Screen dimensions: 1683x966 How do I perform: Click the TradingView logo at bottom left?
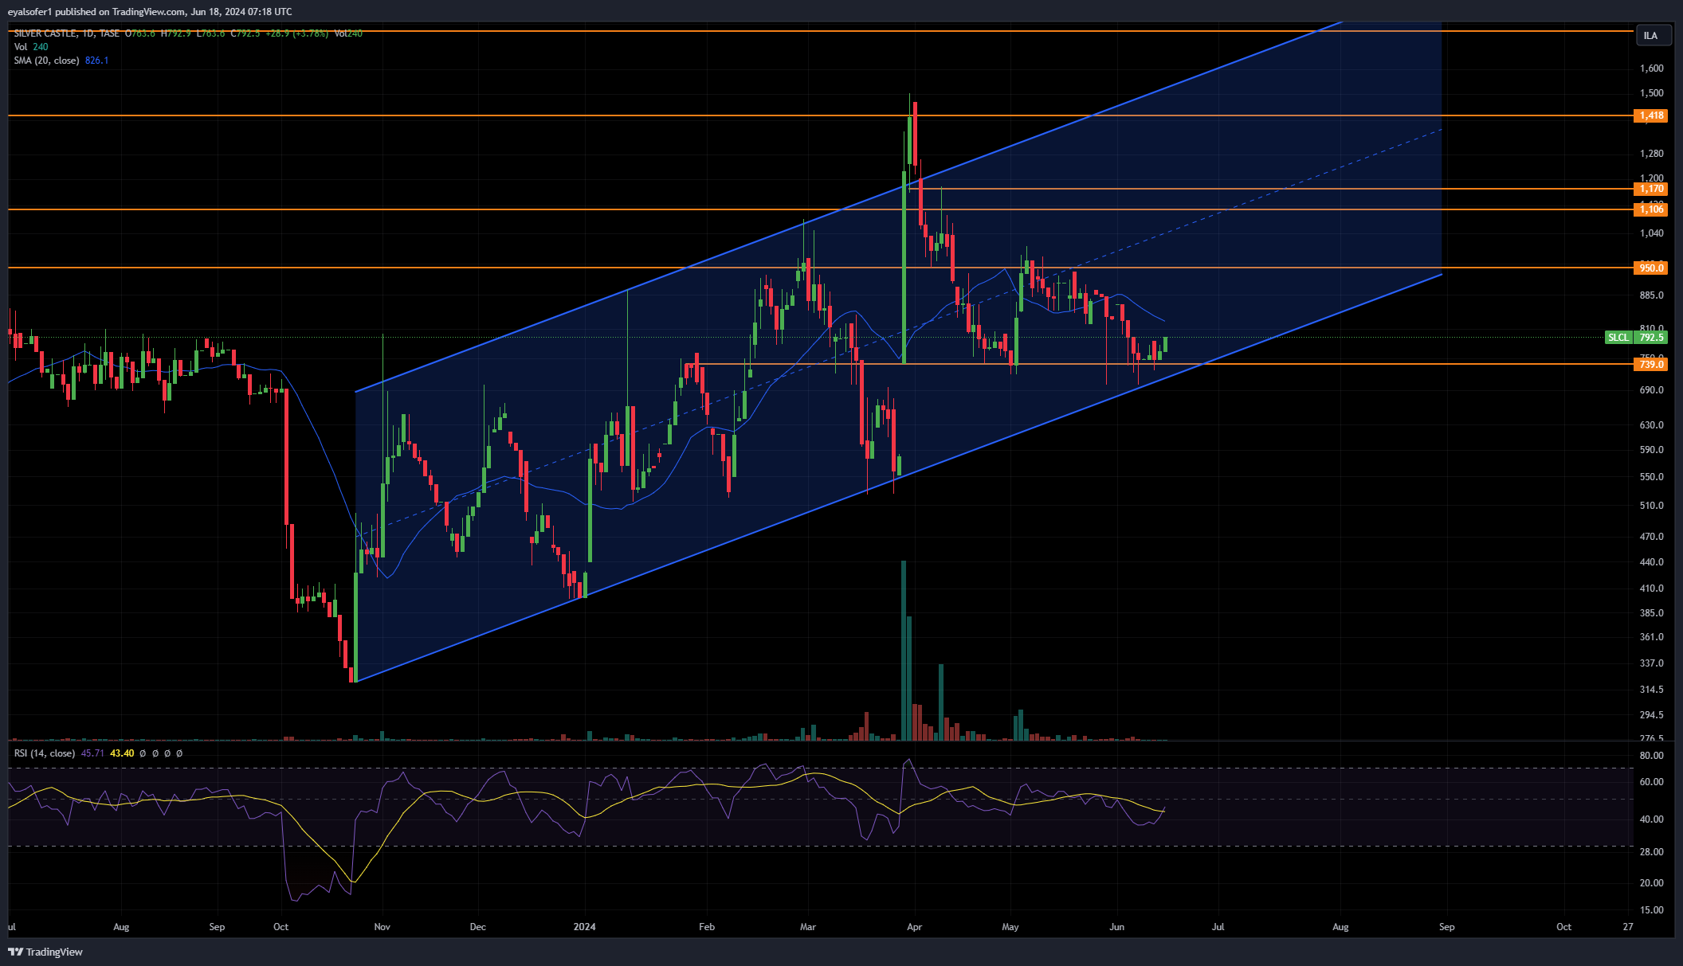(x=45, y=952)
